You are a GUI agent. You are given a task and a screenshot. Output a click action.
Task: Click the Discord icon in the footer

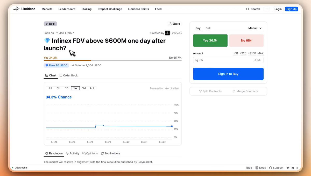(293, 168)
